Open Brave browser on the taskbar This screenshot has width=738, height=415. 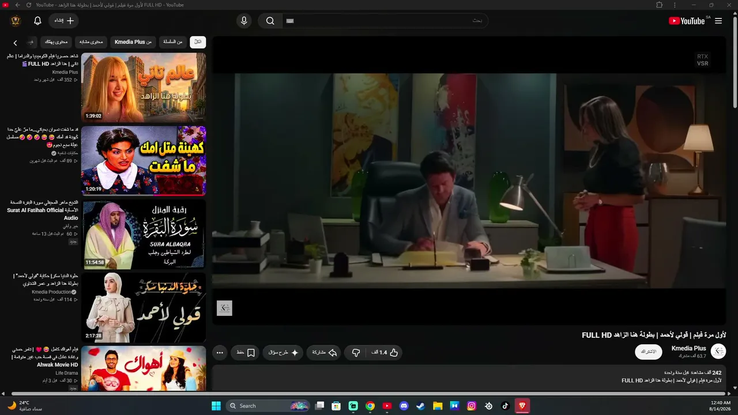(522, 406)
